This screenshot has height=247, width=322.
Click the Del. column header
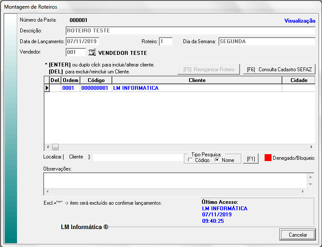(x=55, y=80)
